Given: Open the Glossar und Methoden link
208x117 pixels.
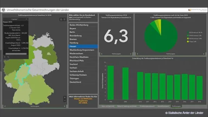Looking at the screenshot, I should click(83, 99).
